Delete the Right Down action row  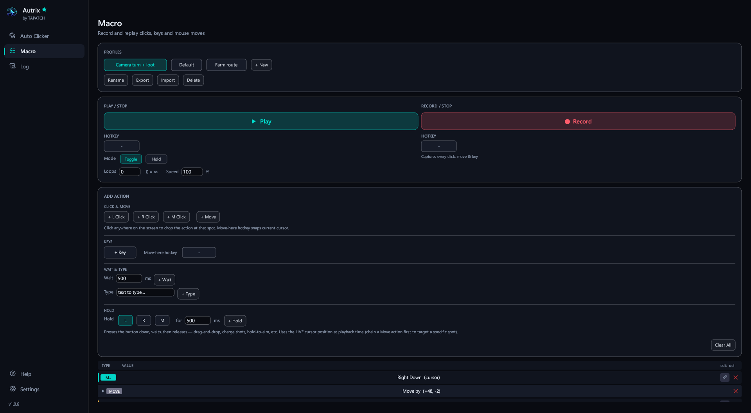click(735, 377)
